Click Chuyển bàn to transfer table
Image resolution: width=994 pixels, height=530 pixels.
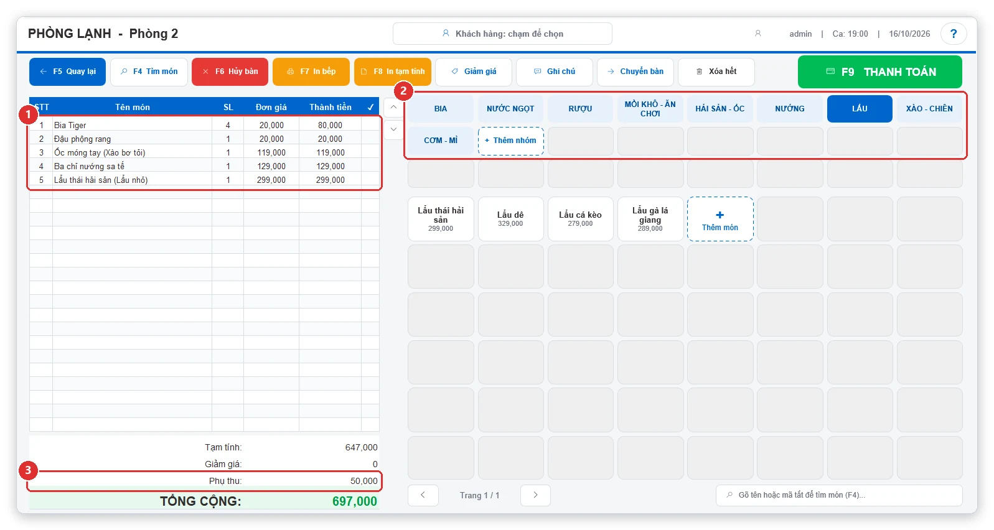pos(635,72)
